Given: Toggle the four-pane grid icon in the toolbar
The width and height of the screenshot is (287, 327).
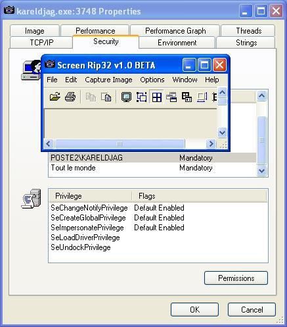Looking at the screenshot, I should tap(157, 97).
